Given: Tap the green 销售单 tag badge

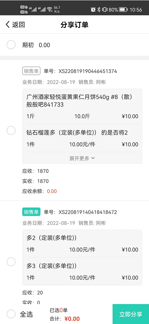Looking at the screenshot, I should click(x=31, y=212).
